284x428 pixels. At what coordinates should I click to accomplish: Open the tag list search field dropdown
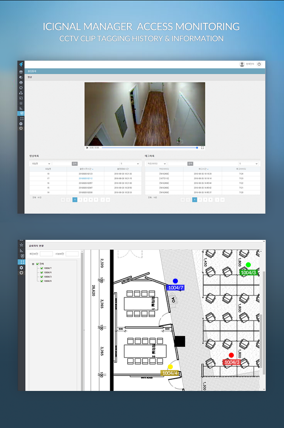click(x=157, y=164)
